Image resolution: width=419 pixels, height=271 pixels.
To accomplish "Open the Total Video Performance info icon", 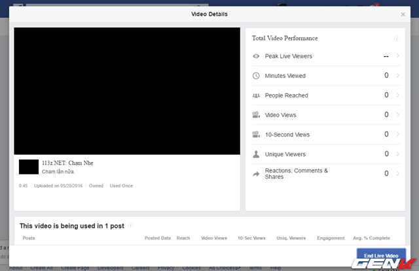I will [x=397, y=39].
